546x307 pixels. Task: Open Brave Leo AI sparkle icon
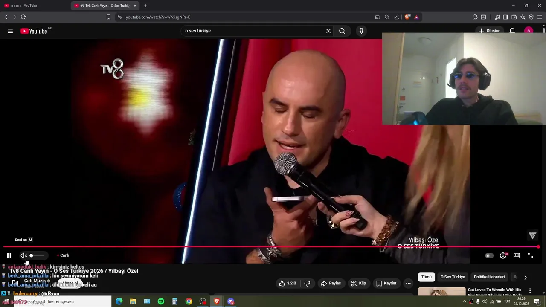(x=523, y=17)
